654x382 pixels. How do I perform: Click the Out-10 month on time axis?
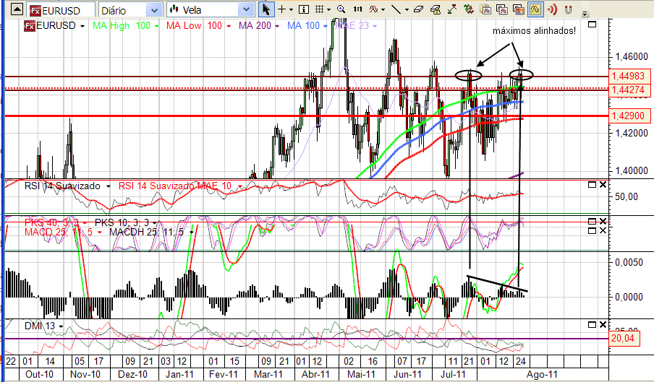point(39,374)
